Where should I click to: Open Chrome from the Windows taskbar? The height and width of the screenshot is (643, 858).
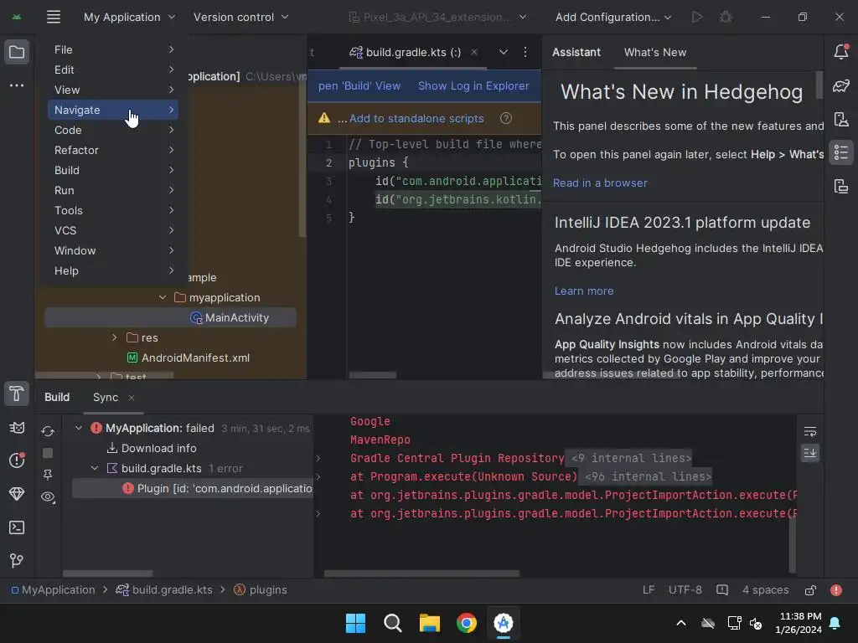pos(466,623)
